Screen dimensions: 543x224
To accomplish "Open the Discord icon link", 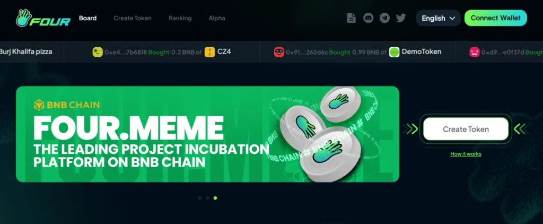I will (x=368, y=18).
